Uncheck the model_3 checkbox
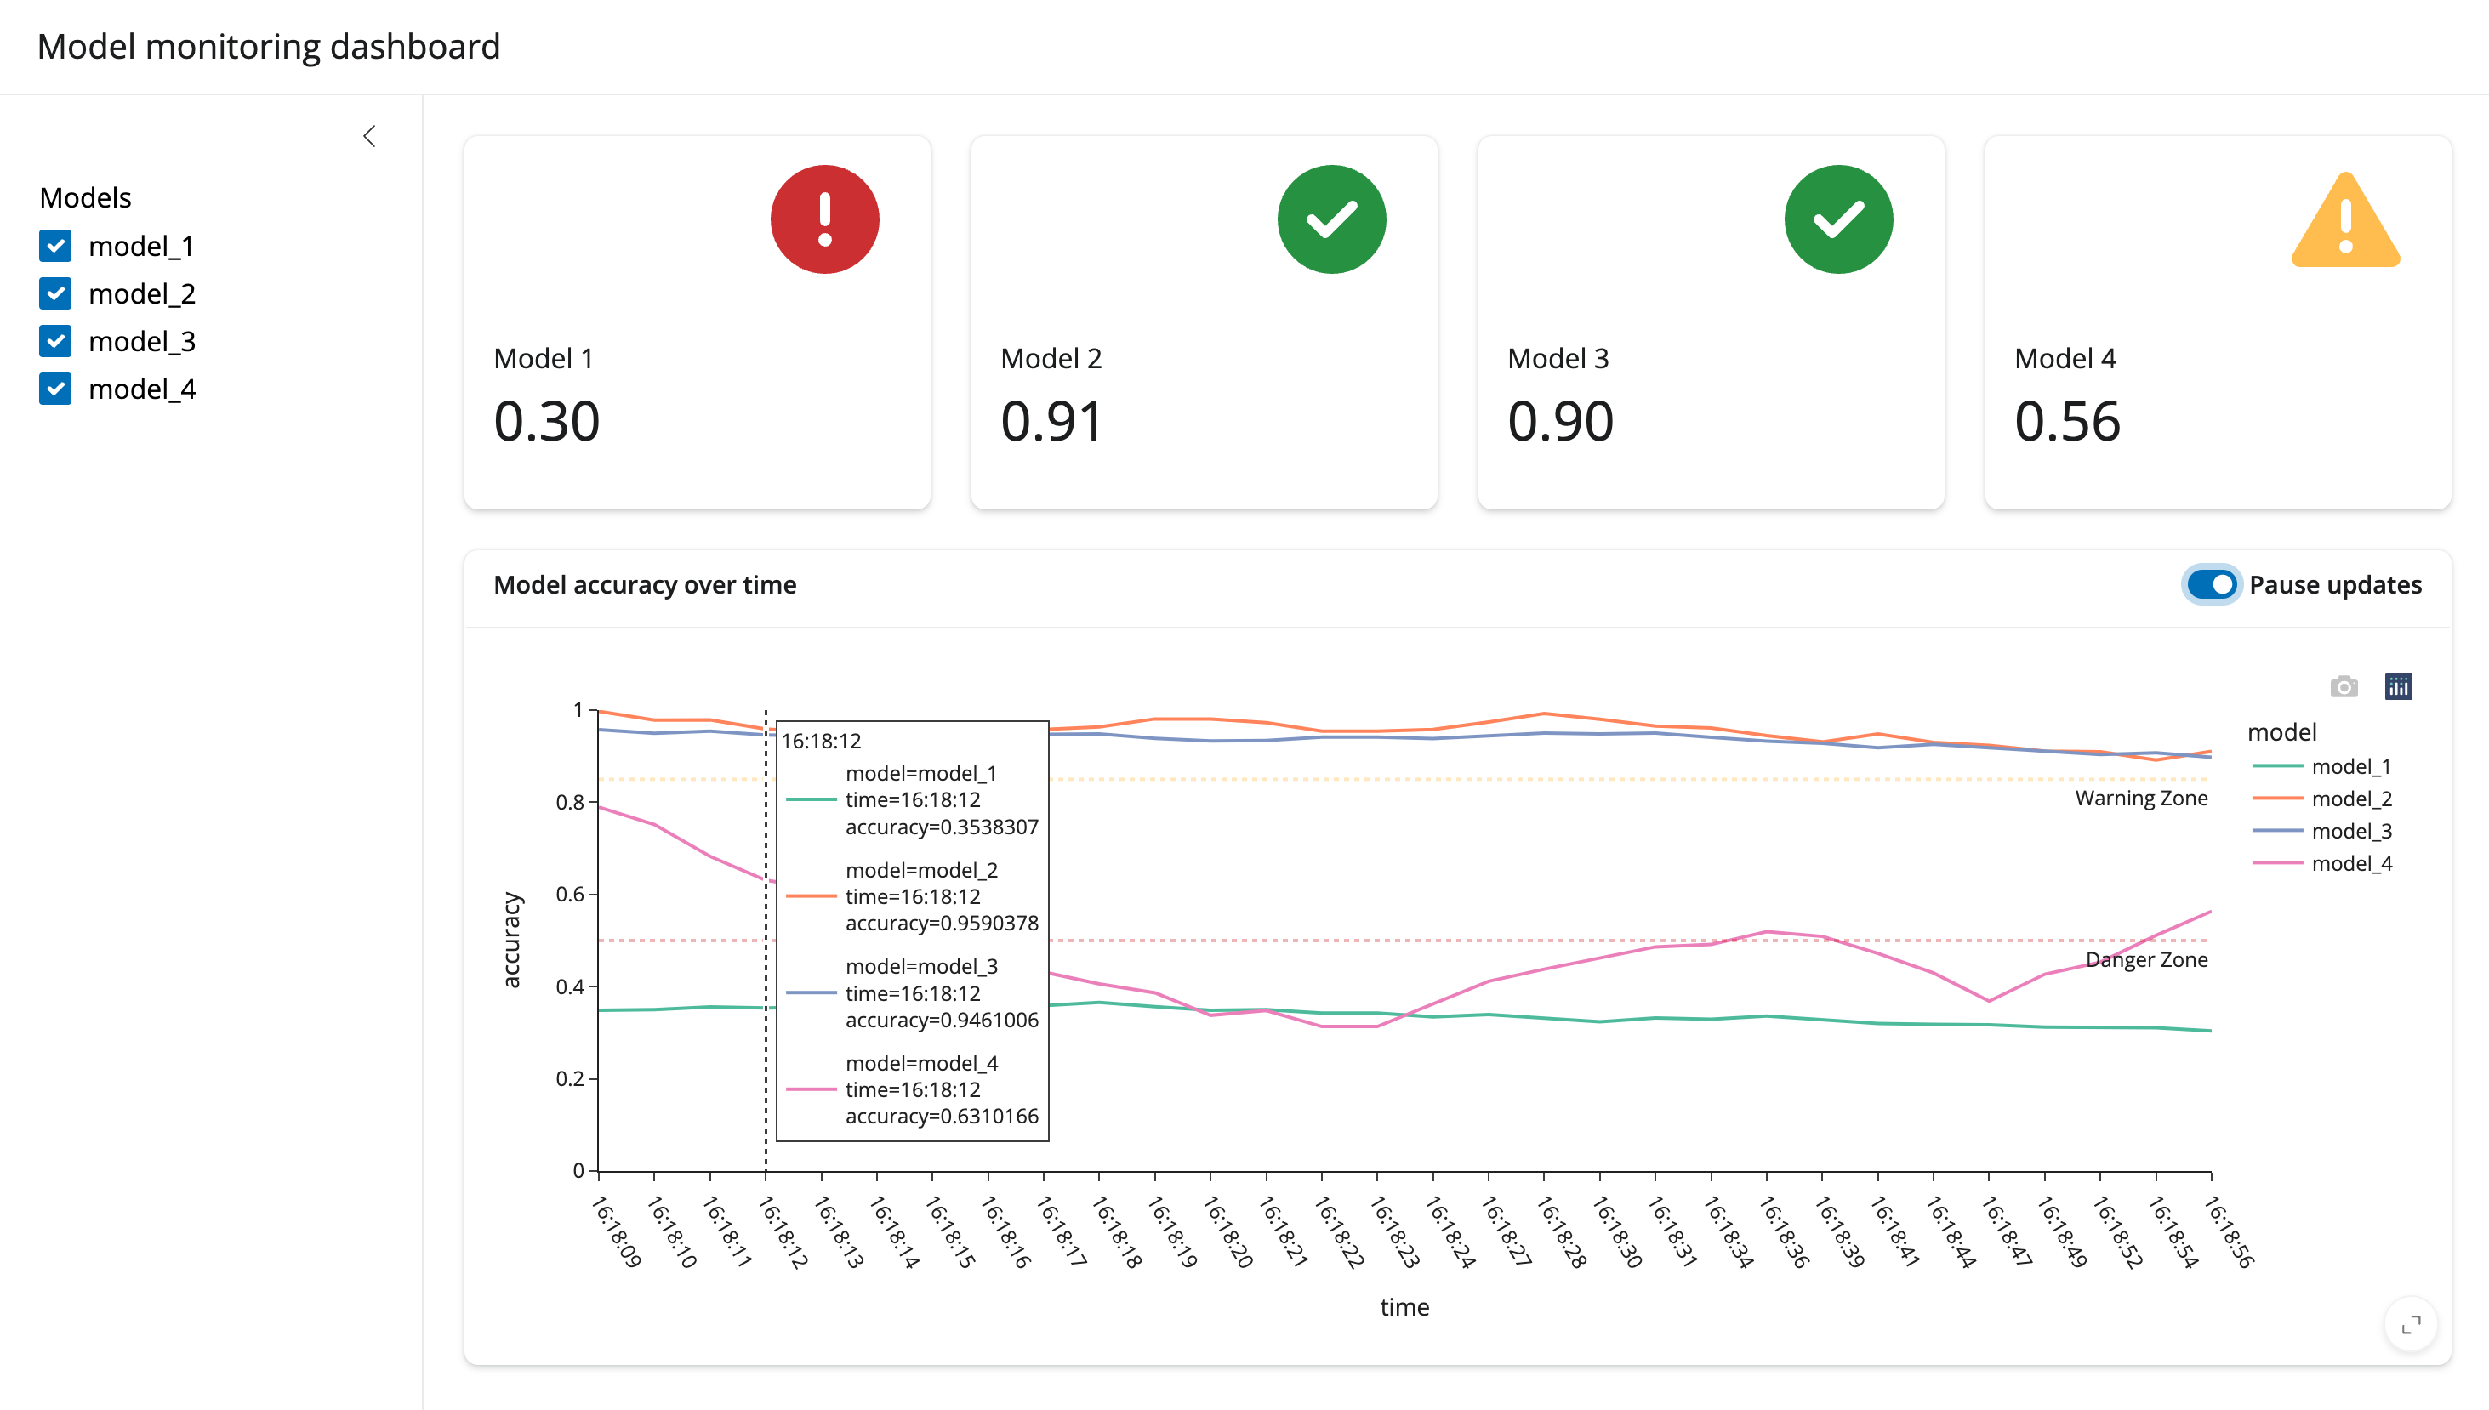Screen dimensions: 2489x1410 click(x=55, y=341)
